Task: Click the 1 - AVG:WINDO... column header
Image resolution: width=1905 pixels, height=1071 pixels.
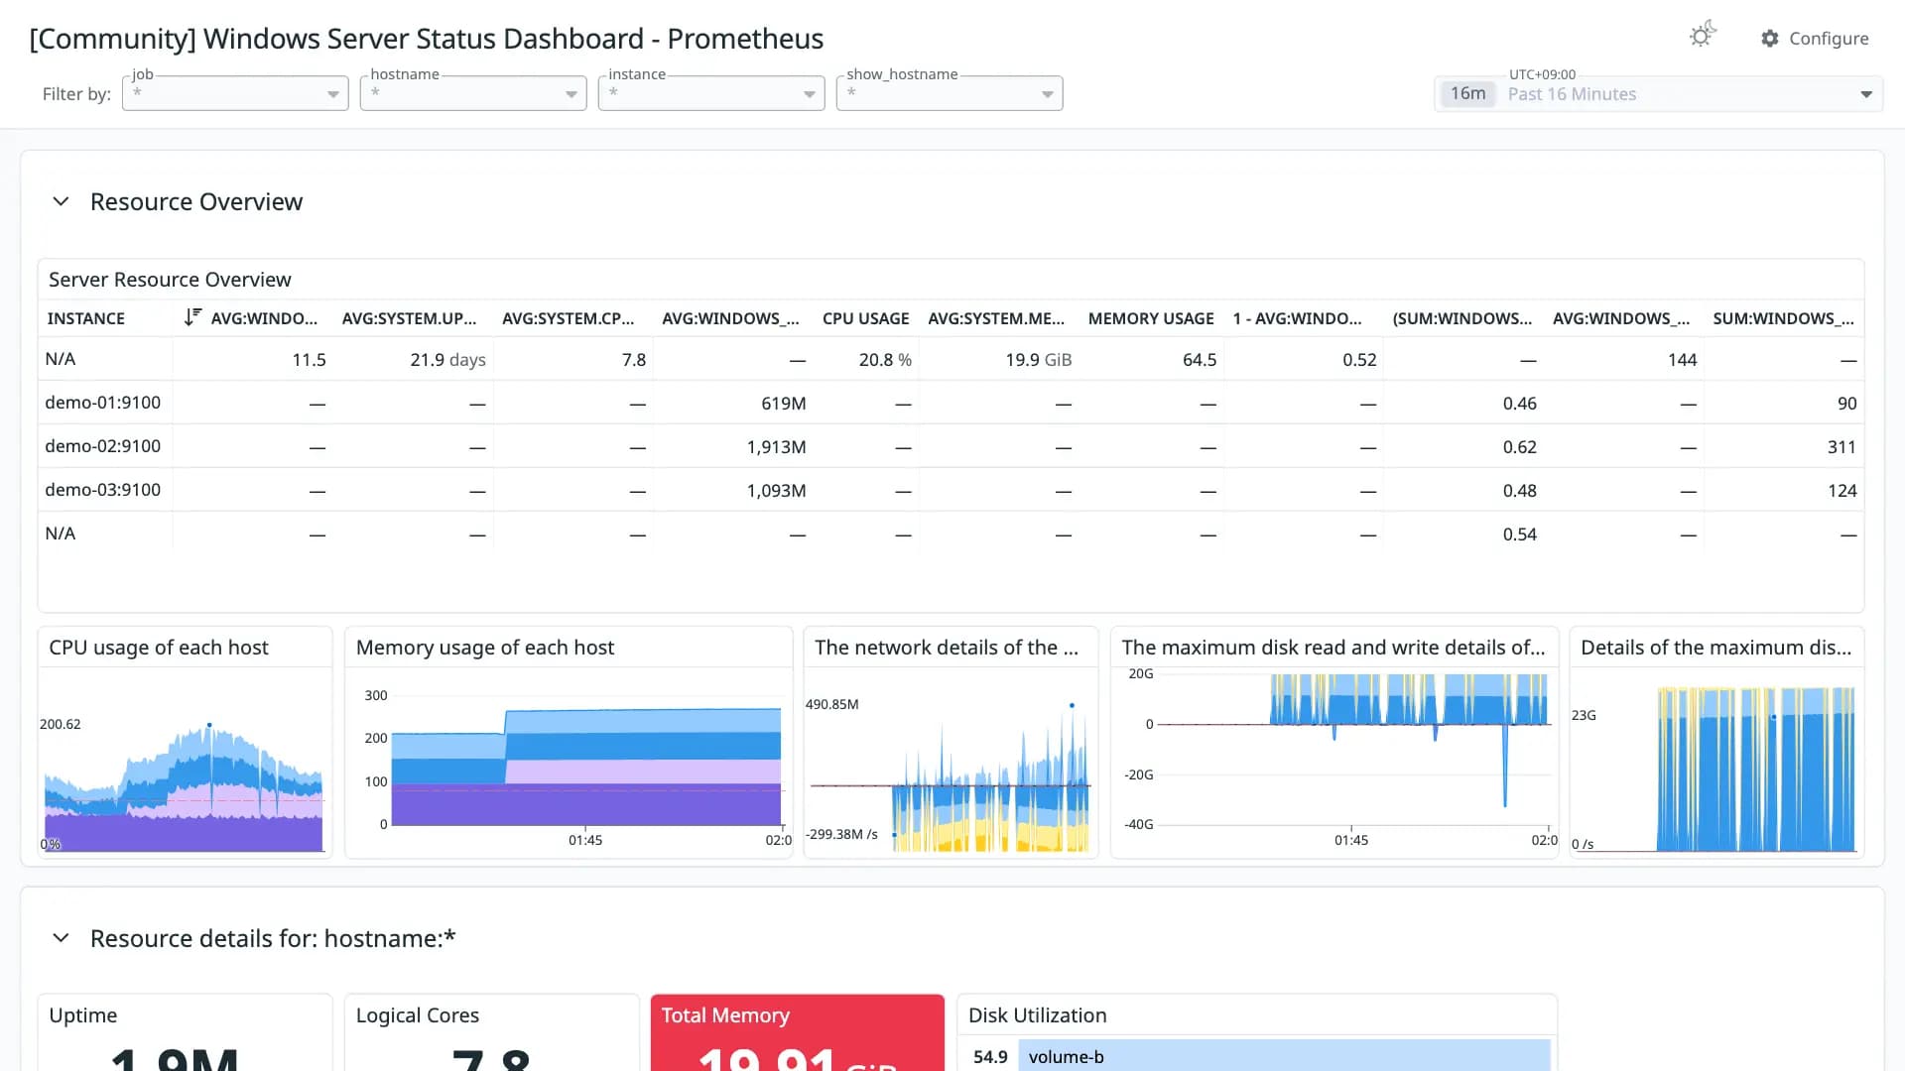Action: pos(1297,318)
